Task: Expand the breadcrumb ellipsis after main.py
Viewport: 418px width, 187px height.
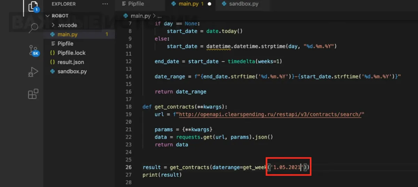Action: 160,16
